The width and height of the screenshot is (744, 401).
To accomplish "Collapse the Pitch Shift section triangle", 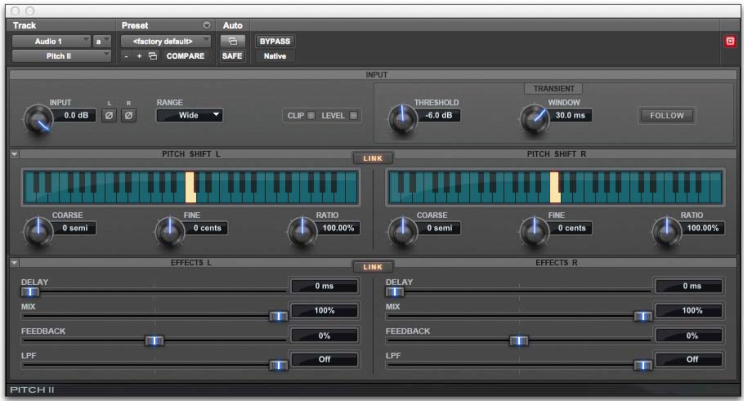I will point(14,154).
